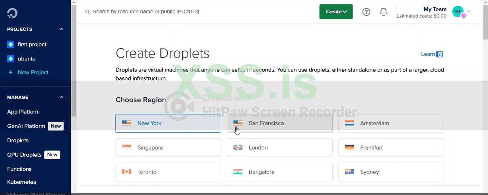Image resolution: width=488 pixels, height=195 pixels.
Task: Click the Learn link
Action: [x=428, y=54]
